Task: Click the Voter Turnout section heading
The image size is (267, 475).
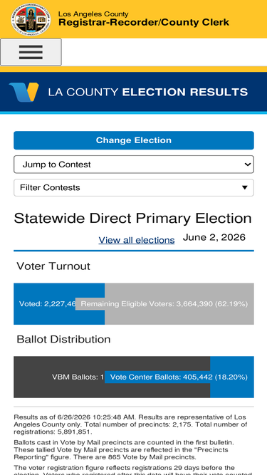Action: point(53,266)
